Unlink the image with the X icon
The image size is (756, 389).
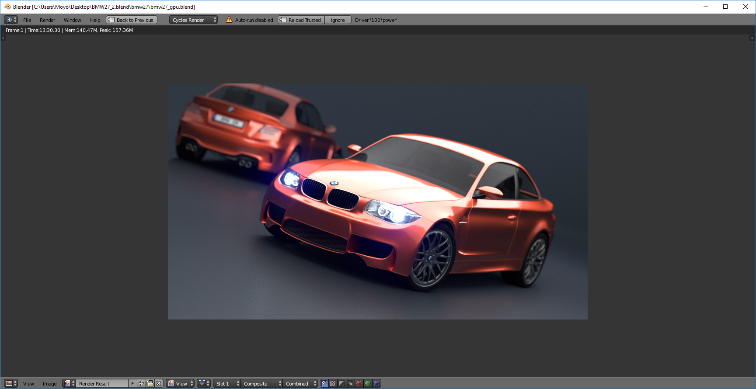point(159,383)
